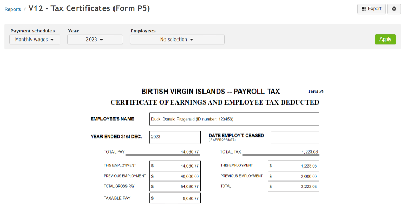
Task: Click the TOTAL GROSS PAY row label
Action: (119, 186)
